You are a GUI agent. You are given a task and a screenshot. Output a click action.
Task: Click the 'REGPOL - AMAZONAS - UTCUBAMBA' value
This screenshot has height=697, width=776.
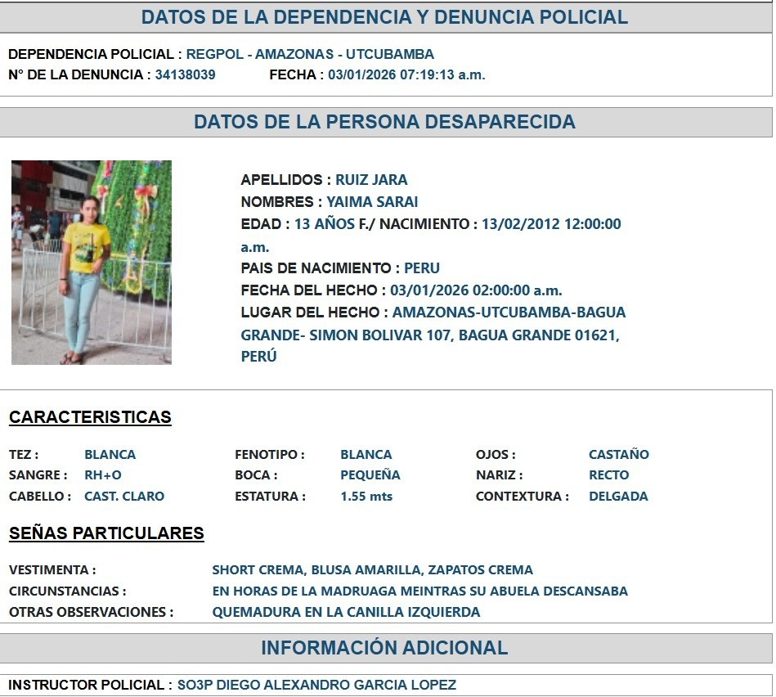tap(310, 55)
